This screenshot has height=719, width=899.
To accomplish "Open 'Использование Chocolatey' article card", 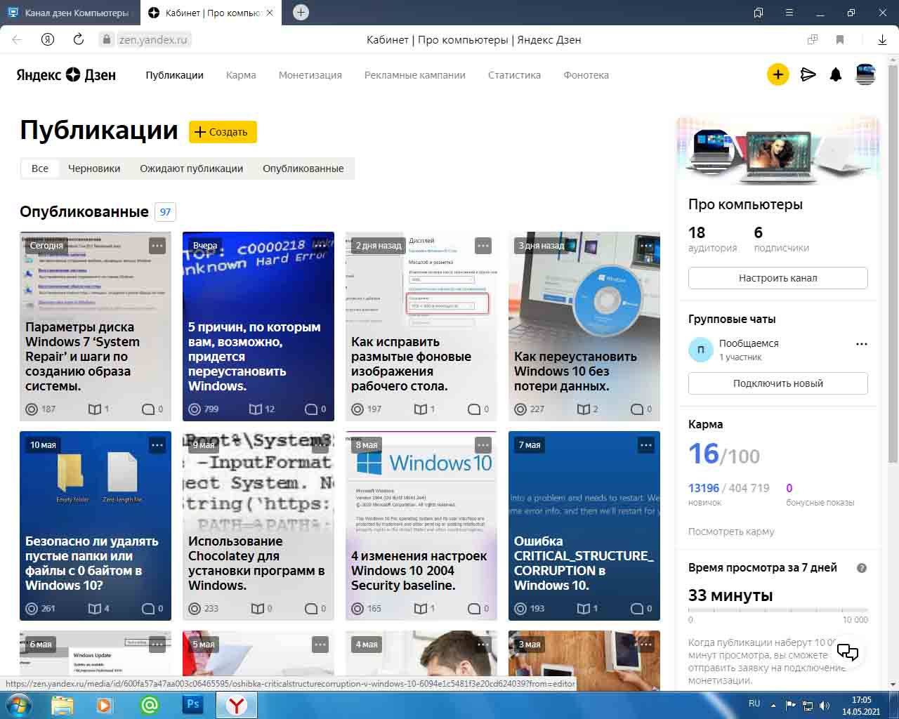I will tap(258, 526).
